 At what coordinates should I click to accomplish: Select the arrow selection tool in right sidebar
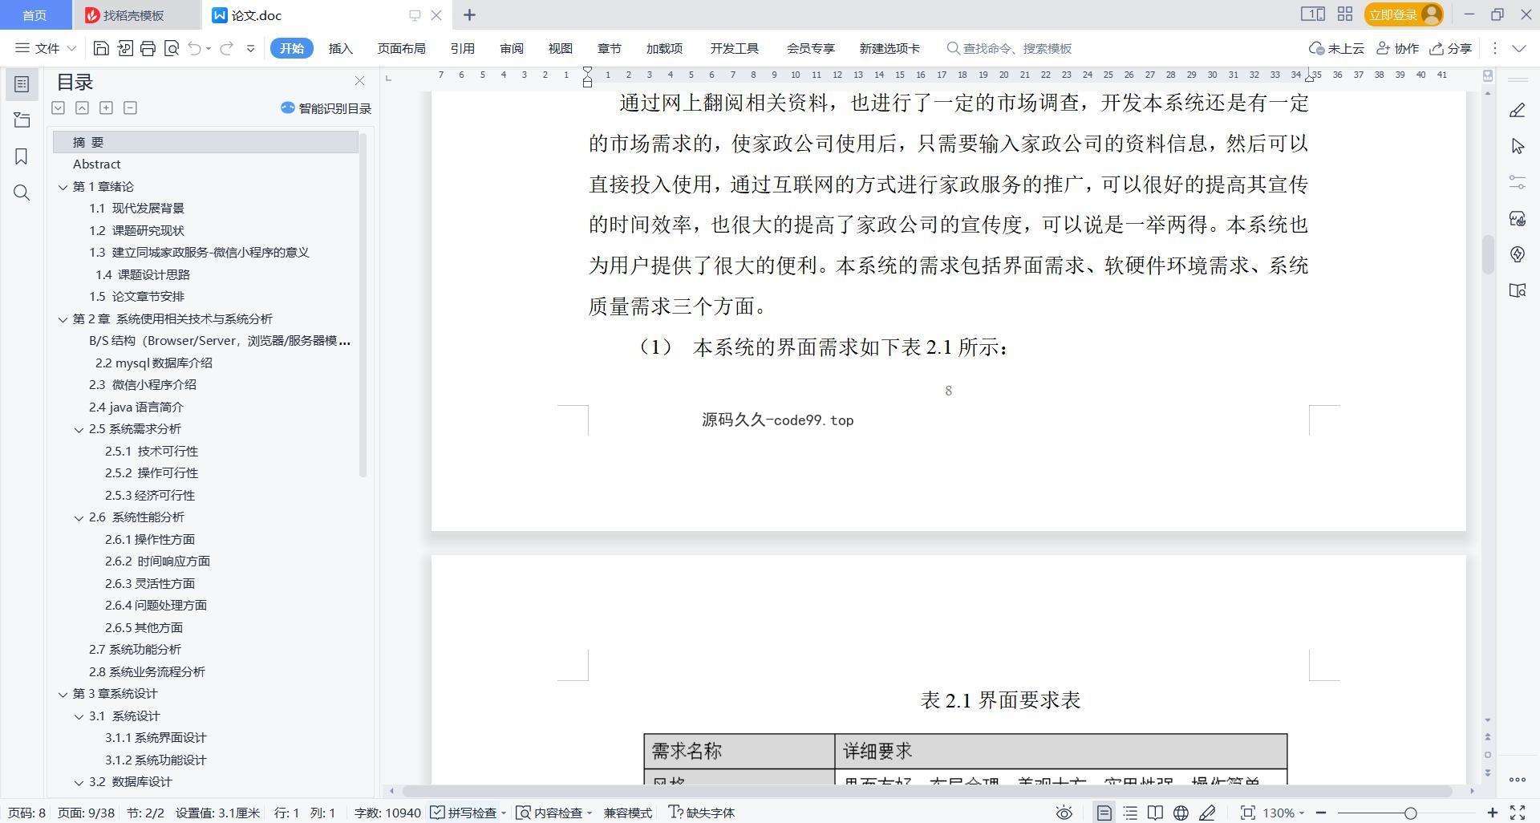(x=1517, y=146)
